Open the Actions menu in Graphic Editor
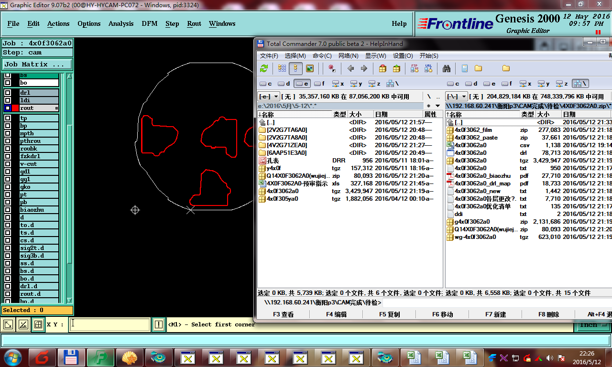Screen dimensions: 612x367 [58, 23]
